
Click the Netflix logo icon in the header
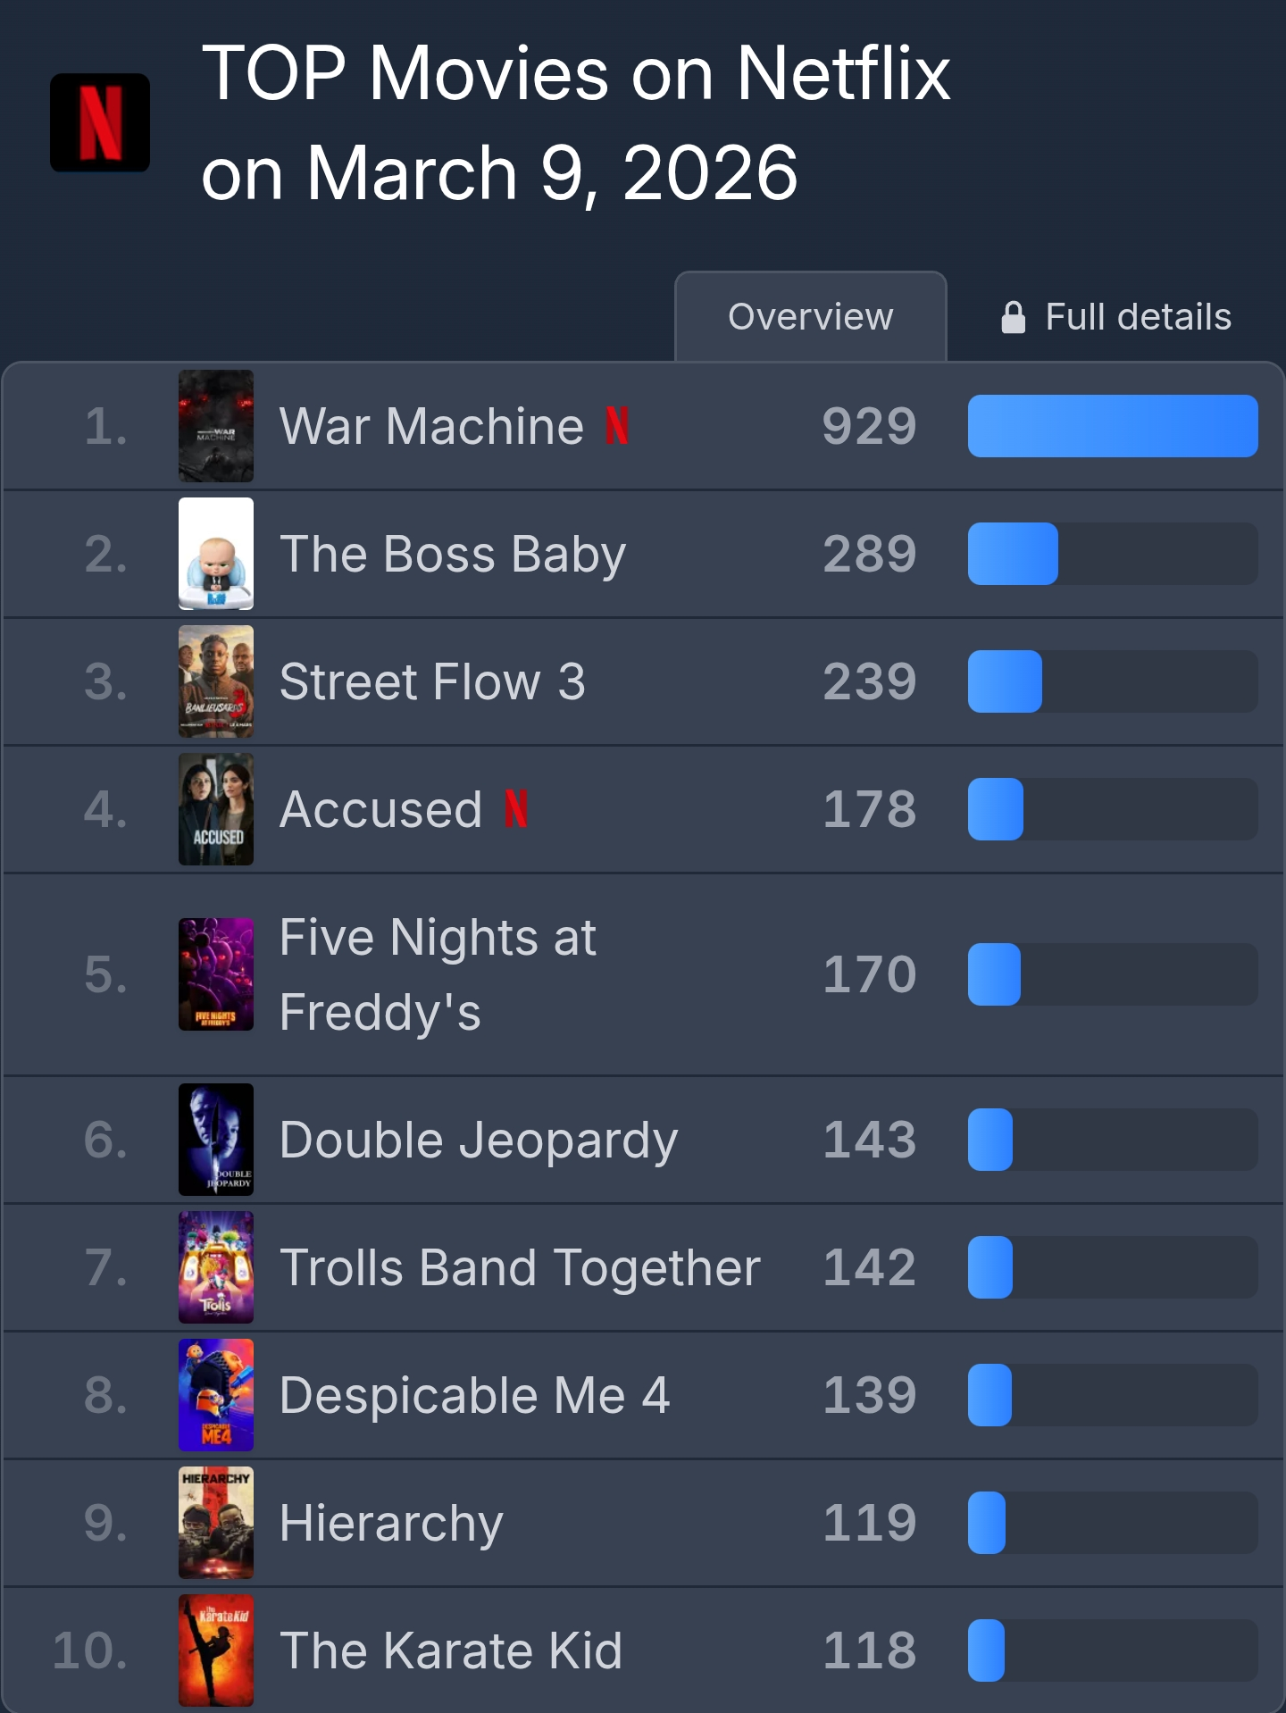100,122
